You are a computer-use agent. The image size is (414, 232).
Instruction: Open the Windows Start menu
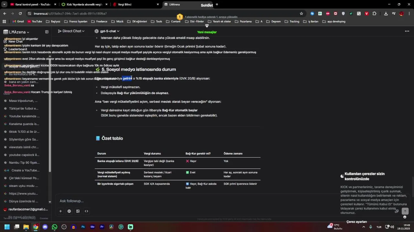click(x=7, y=227)
